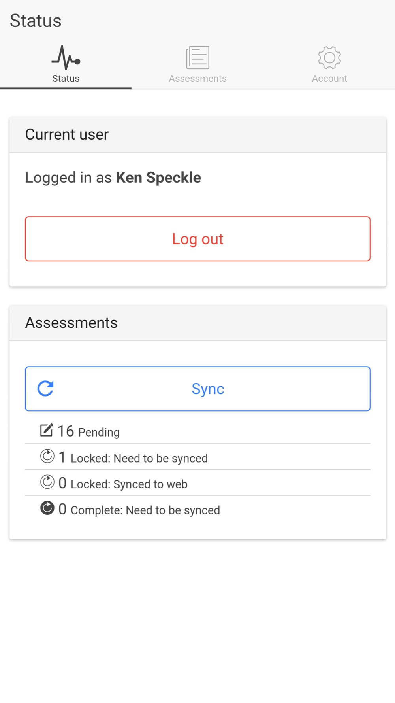Click the icon beside 'Locked: Synced to web'
This screenshot has height=703, width=395.
tap(47, 482)
